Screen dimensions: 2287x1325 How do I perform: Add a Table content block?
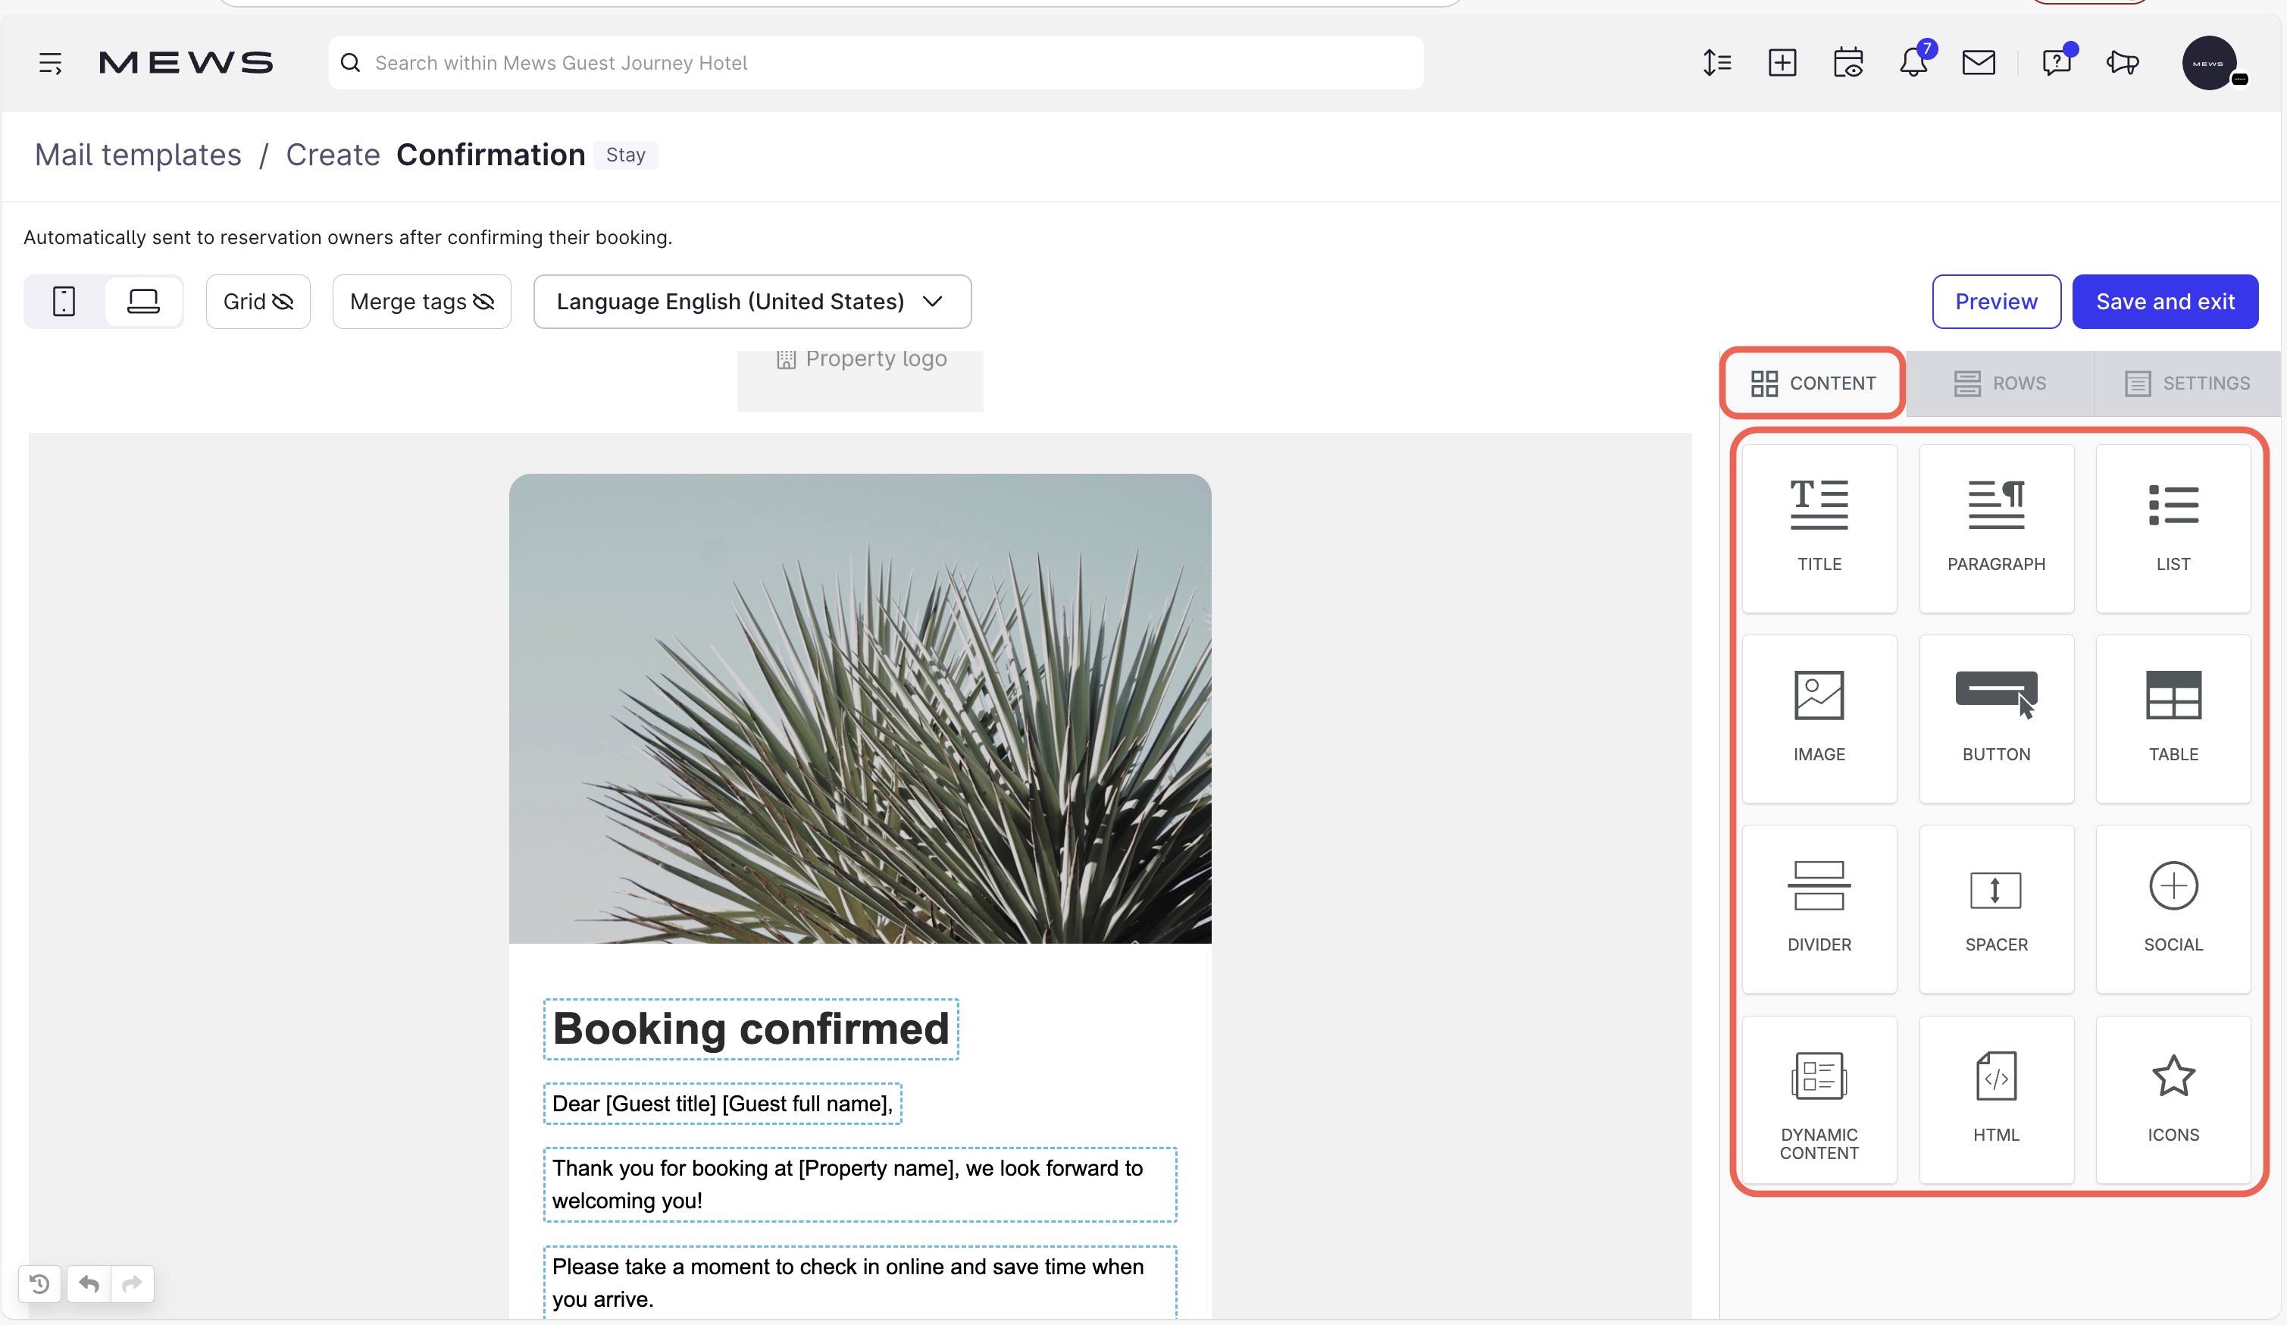[x=2173, y=719]
